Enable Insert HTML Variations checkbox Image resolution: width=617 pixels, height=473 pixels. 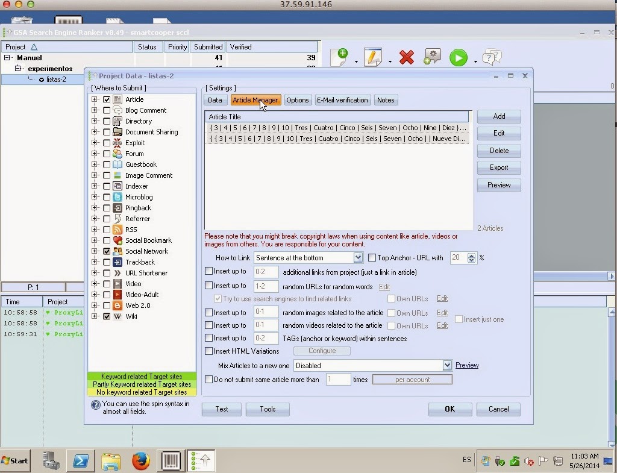click(209, 351)
